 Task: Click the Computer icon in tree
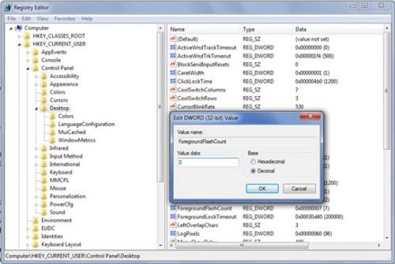[x=19, y=28]
